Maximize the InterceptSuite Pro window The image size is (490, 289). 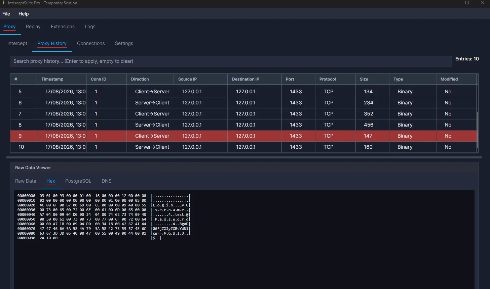[467, 3]
